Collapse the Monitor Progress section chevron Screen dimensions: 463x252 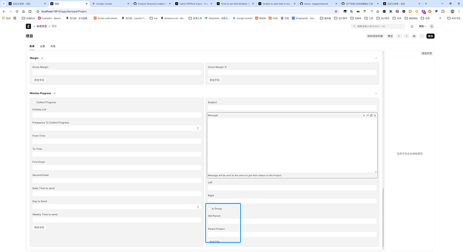click(54, 93)
